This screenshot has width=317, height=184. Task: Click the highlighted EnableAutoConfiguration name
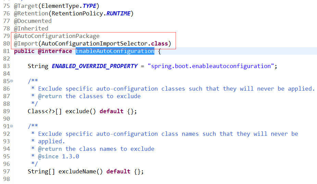tap(115, 51)
